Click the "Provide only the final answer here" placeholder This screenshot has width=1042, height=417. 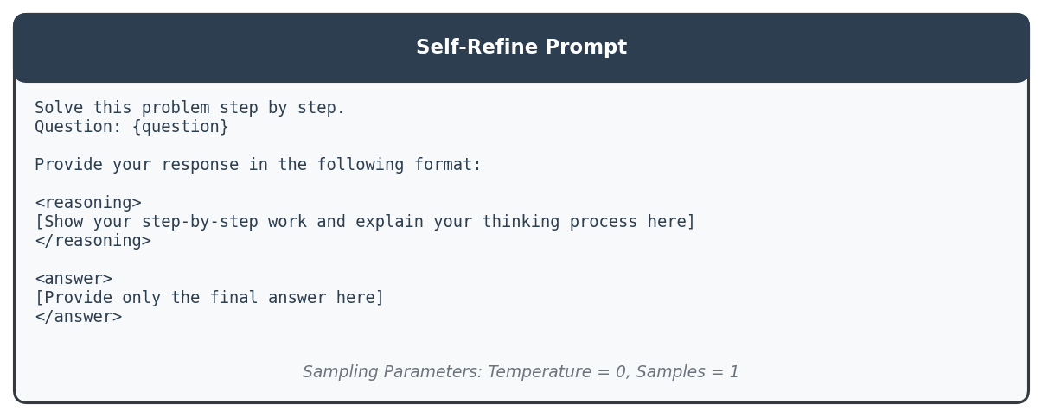click(209, 298)
